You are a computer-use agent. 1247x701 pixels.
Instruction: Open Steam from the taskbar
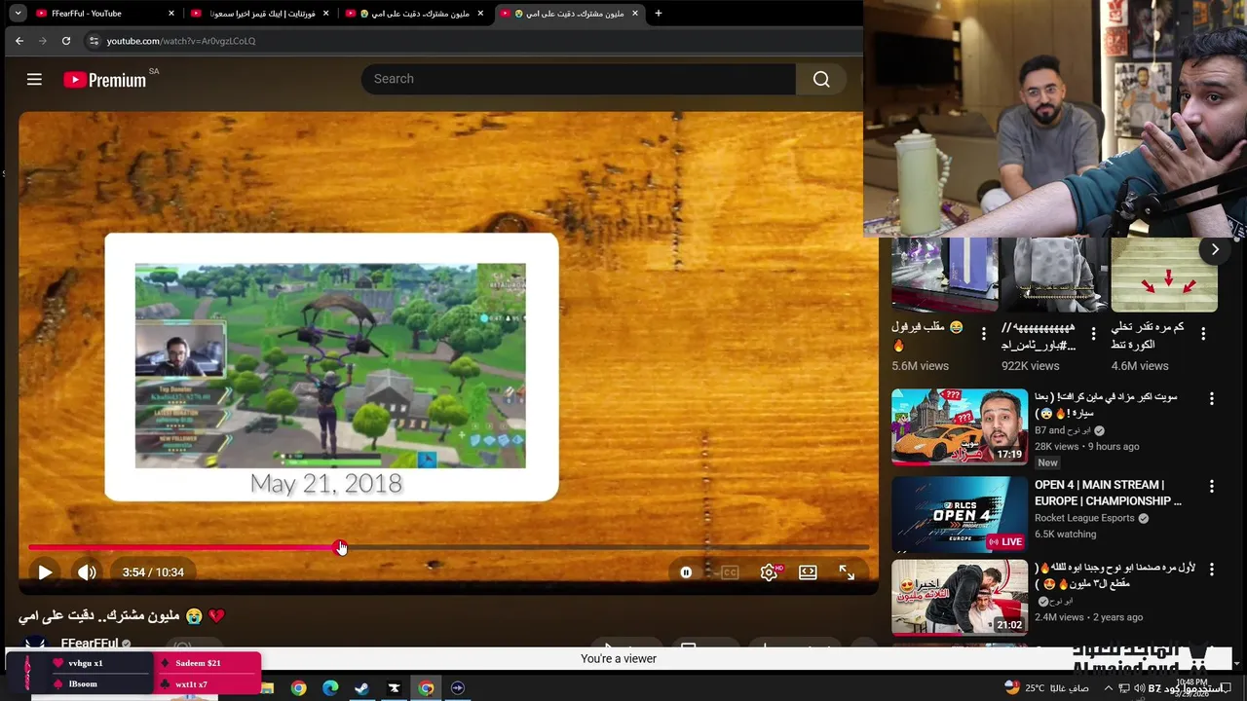coord(361,688)
